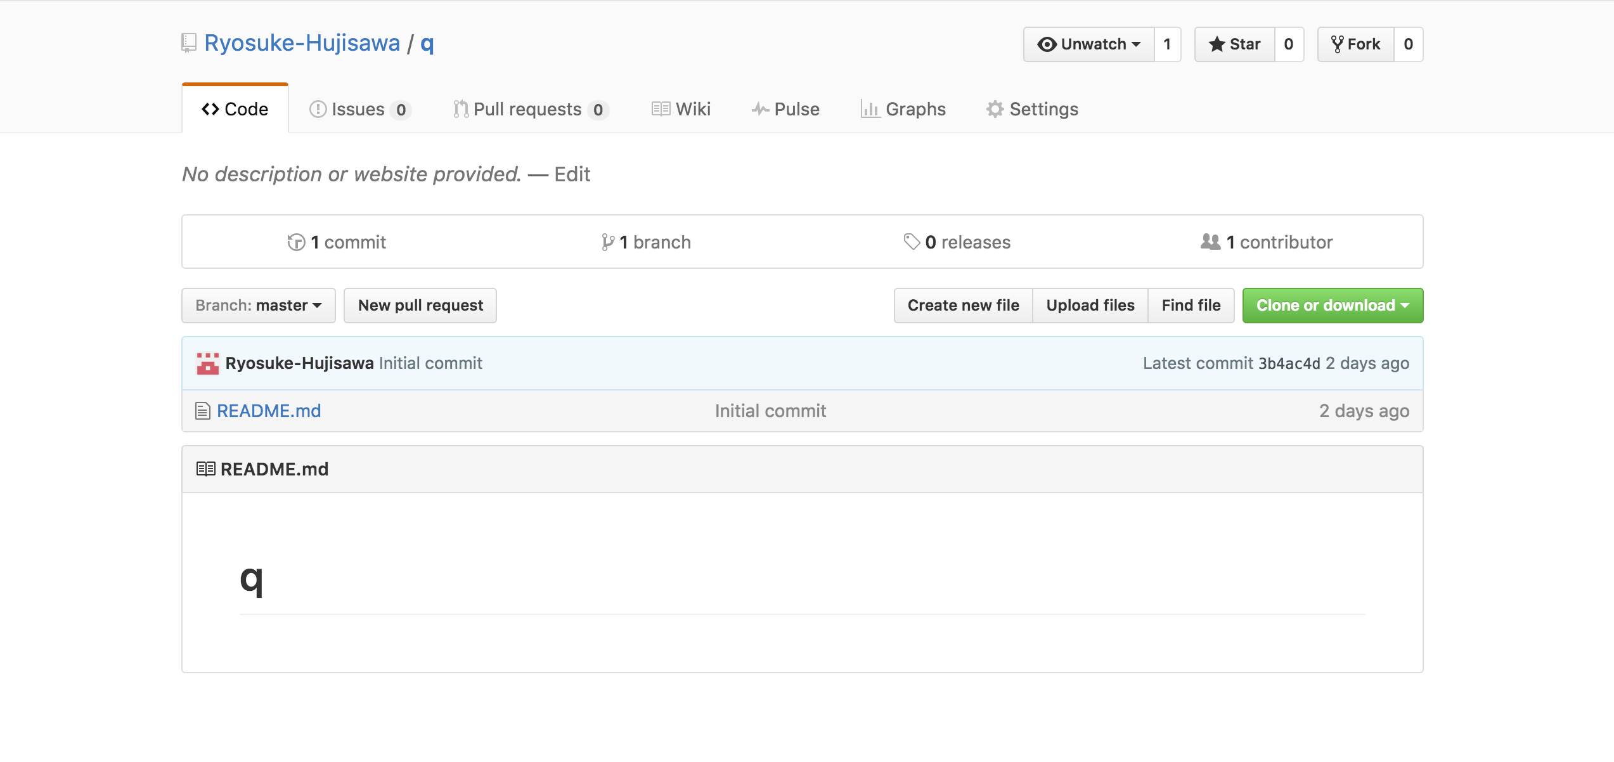Expand the Clone or download dropdown
1614x762 pixels.
coord(1333,306)
